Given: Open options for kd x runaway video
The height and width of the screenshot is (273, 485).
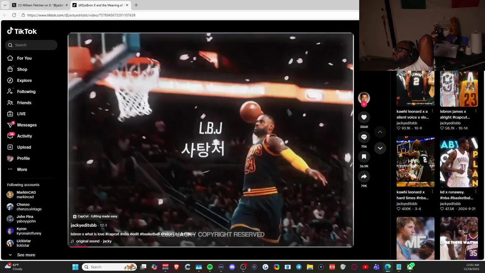Looking at the screenshot, I should click(476, 192).
